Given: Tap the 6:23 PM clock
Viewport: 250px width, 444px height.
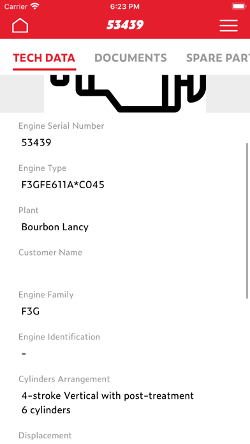Looking at the screenshot, I should (x=125, y=6).
